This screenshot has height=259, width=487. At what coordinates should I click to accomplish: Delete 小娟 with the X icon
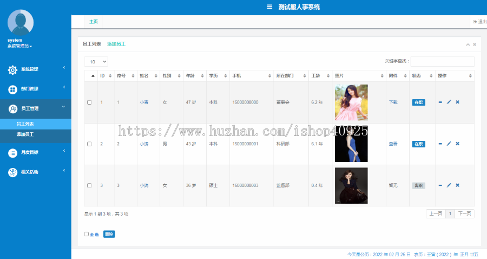[x=457, y=185]
